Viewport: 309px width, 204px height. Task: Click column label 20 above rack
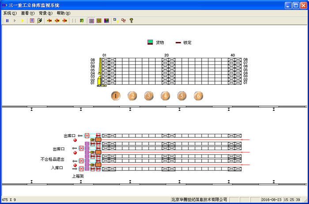pyautogui.click(x=166, y=55)
